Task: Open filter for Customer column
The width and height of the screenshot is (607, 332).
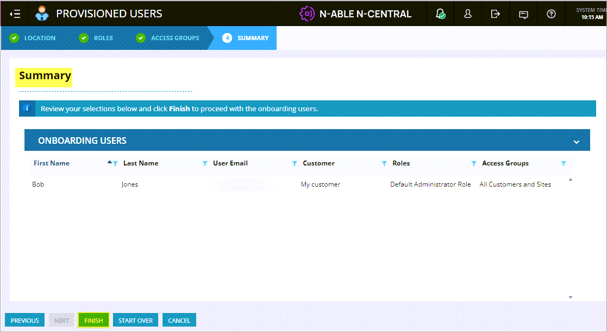Action: [x=384, y=163]
